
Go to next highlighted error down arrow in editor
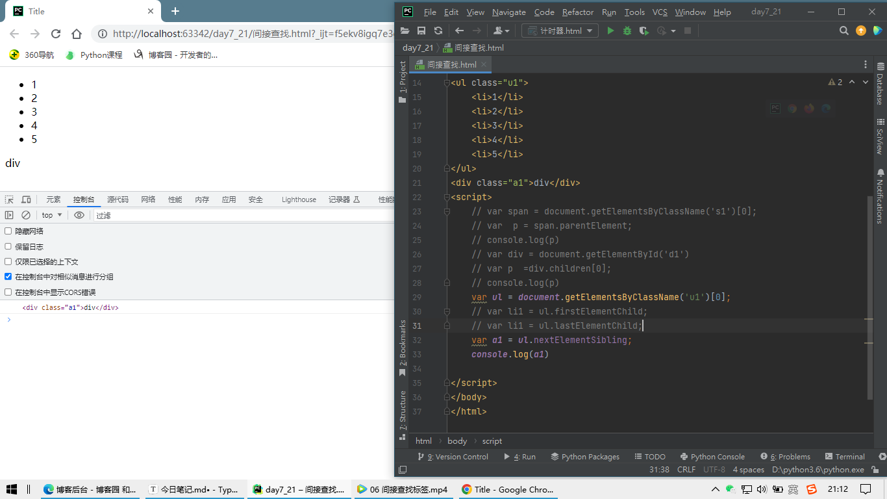(x=866, y=83)
